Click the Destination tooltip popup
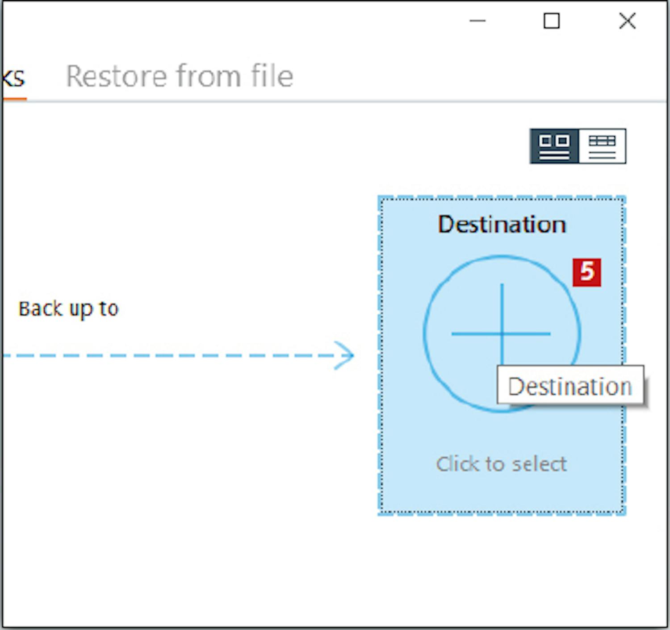Image resolution: width=670 pixels, height=630 pixels. pyautogui.click(x=570, y=386)
